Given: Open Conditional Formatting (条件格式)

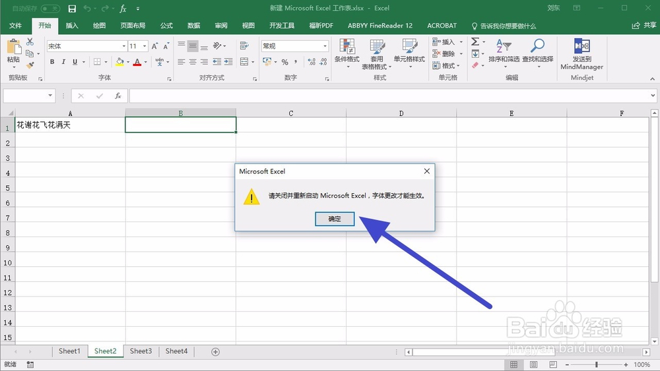Looking at the screenshot, I should point(347,54).
